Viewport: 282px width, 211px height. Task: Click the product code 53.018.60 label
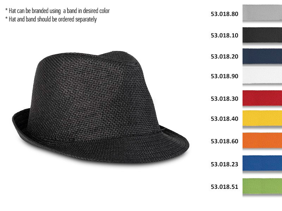(x=225, y=141)
